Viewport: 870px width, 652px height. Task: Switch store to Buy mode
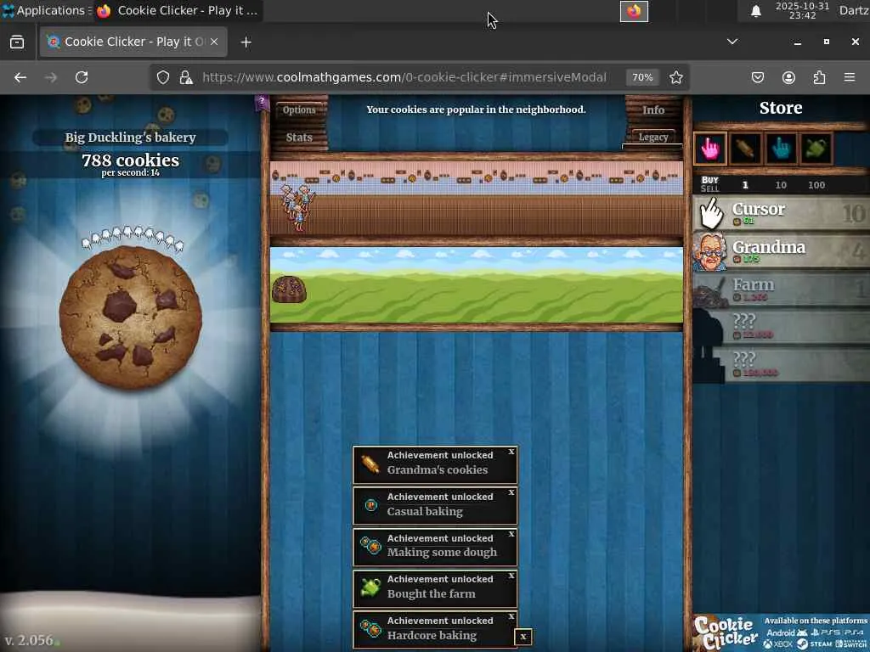(x=709, y=180)
